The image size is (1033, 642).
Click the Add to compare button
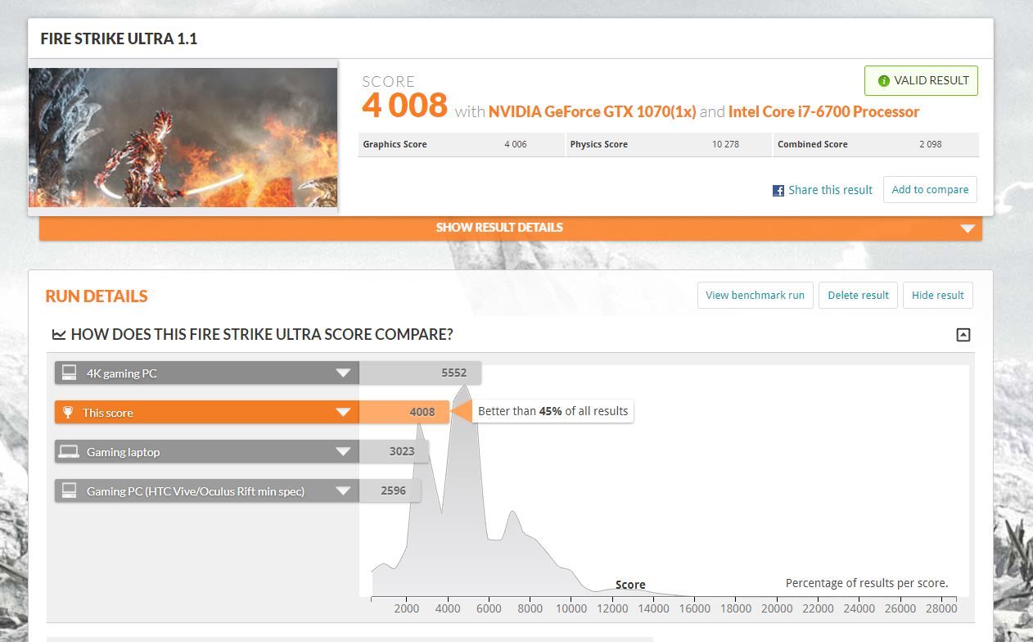coord(930,190)
